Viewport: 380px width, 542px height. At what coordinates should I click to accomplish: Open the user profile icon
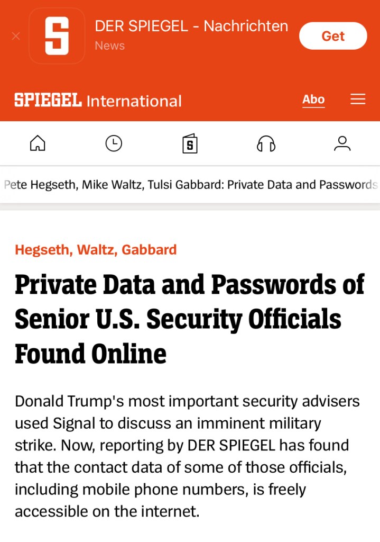[x=342, y=143]
